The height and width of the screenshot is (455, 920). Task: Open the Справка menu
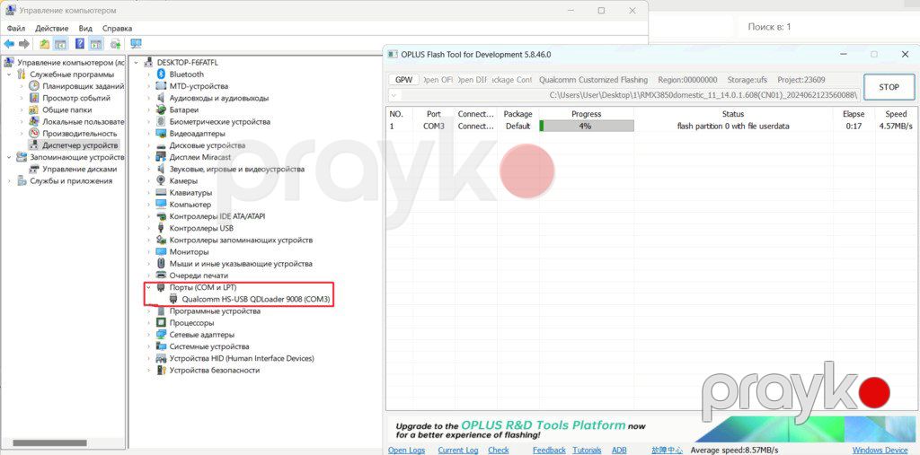tap(118, 28)
